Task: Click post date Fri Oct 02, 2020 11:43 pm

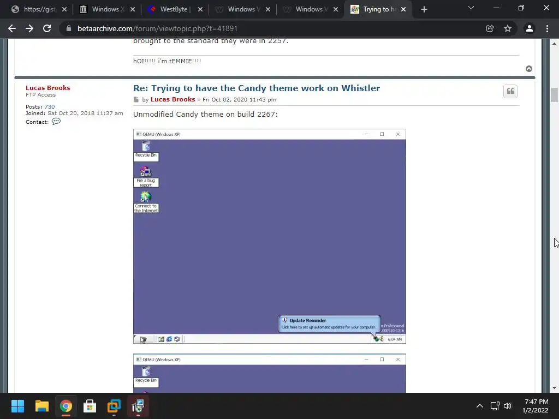Action: 239,100
